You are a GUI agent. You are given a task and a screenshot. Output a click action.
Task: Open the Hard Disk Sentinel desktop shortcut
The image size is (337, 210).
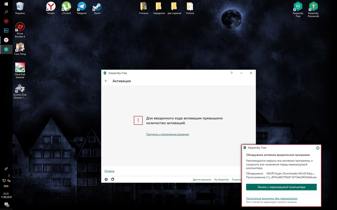[20, 71]
